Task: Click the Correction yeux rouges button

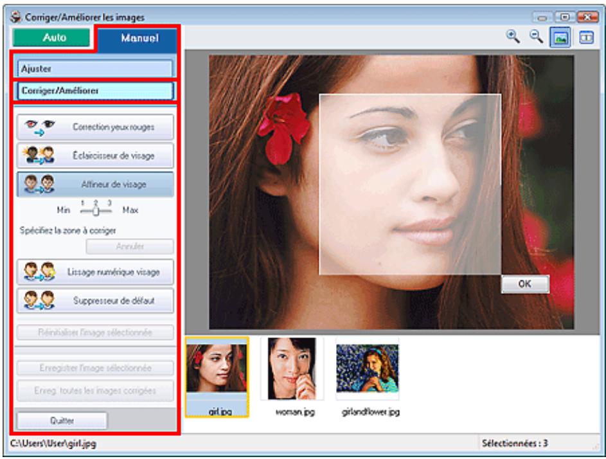Action: pyautogui.click(x=95, y=127)
